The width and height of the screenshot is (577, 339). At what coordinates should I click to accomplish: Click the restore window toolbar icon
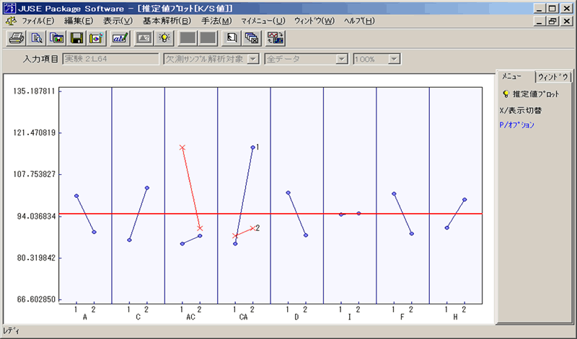232,38
